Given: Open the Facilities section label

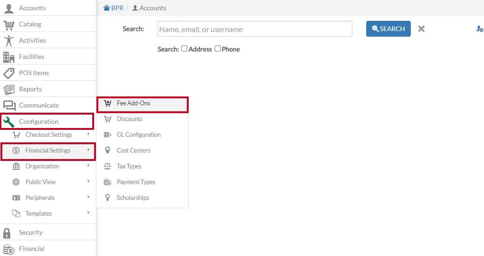Looking at the screenshot, I should point(32,57).
